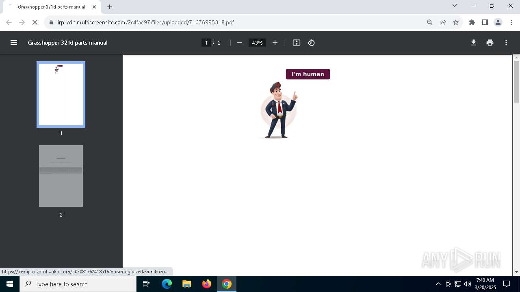The width and height of the screenshot is (520, 292).
Task: Click the PDF vertical scrollbar thumb
Action: click(516, 82)
